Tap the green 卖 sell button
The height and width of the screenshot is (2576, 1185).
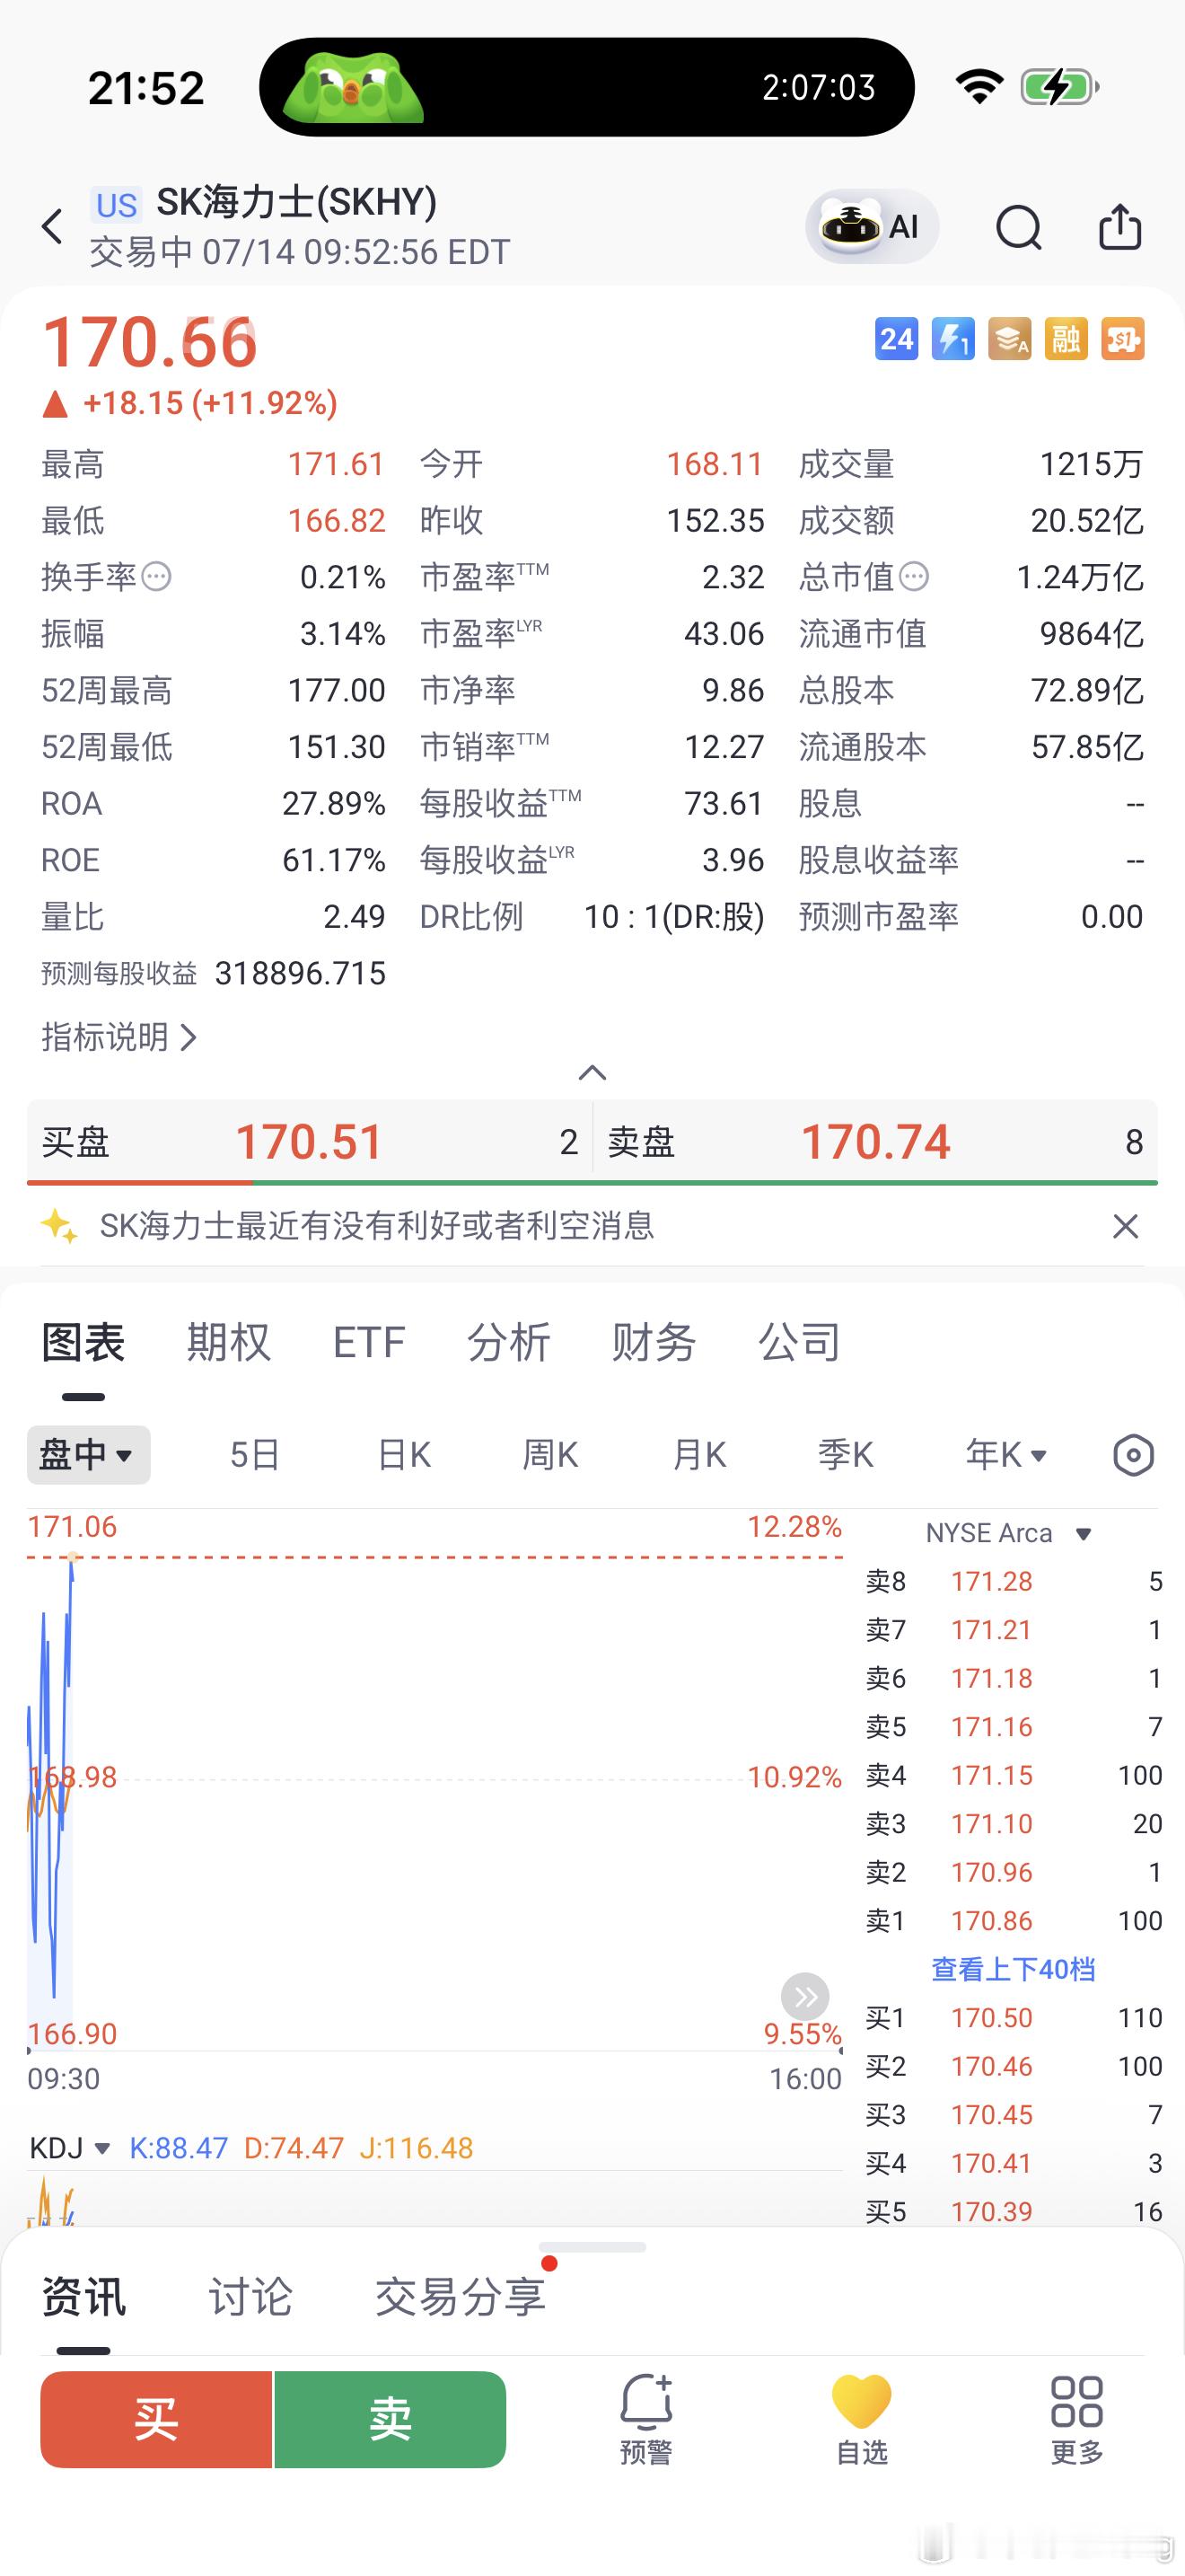[391, 2420]
